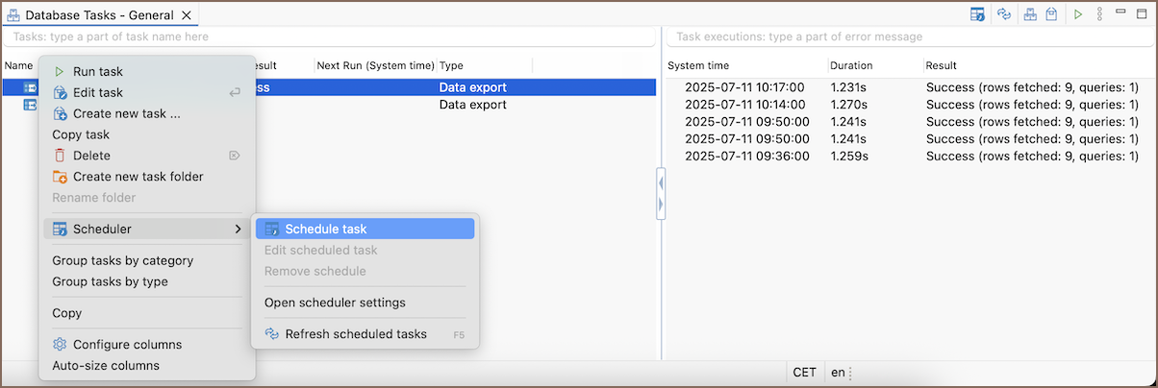Choose Delete from the context menu

point(91,156)
